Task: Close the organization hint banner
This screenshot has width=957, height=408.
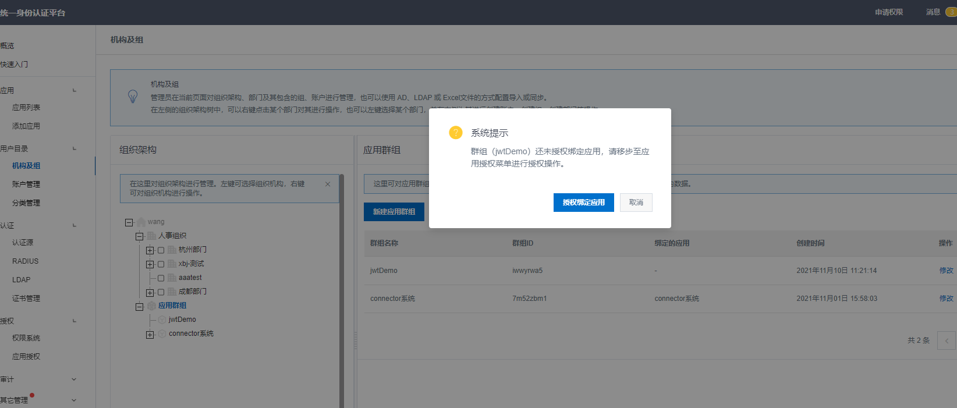Action: pyautogui.click(x=328, y=184)
